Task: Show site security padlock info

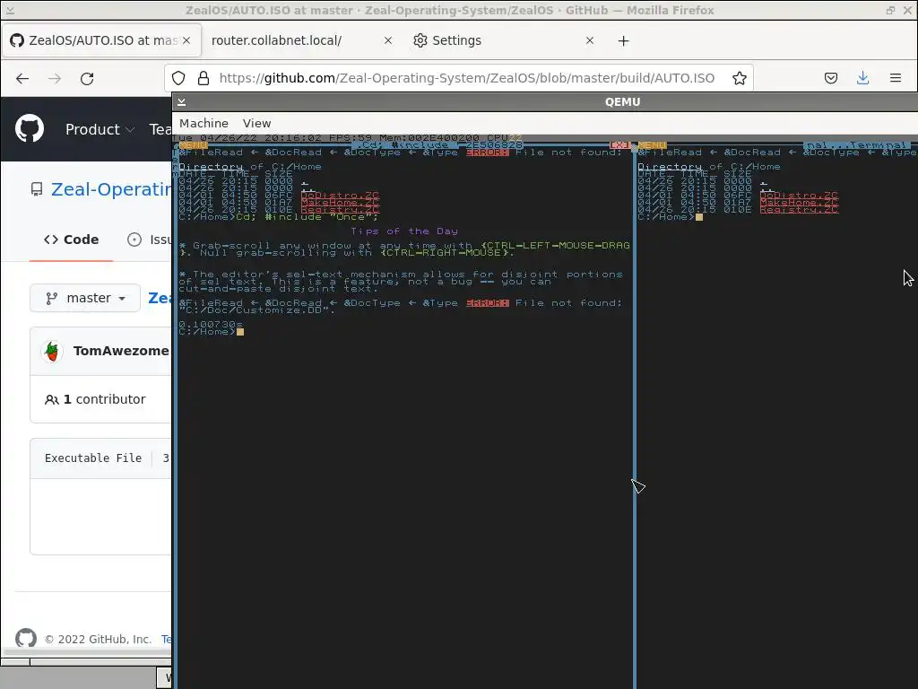Action: [204, 78]
